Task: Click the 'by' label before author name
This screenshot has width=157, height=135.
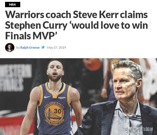Action: pos(18,48)
